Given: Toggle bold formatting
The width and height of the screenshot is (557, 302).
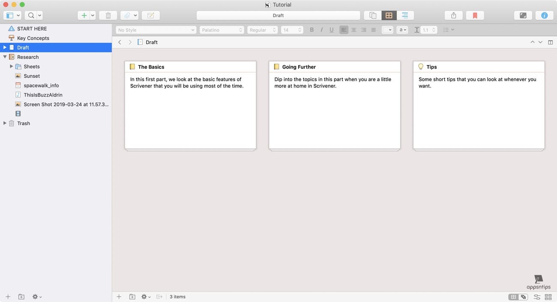Looking at the screenshot, I should (x=311, y=30).
